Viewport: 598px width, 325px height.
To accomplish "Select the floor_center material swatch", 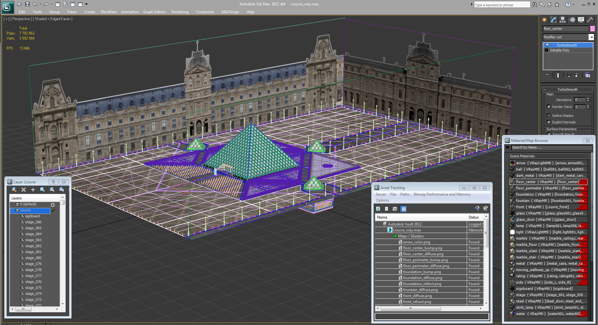I will pyautogui.click(x=512, y=182).
